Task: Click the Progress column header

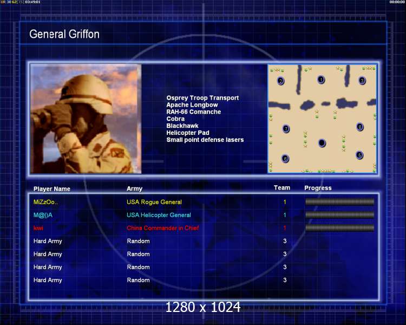Action: coord(318,188)
